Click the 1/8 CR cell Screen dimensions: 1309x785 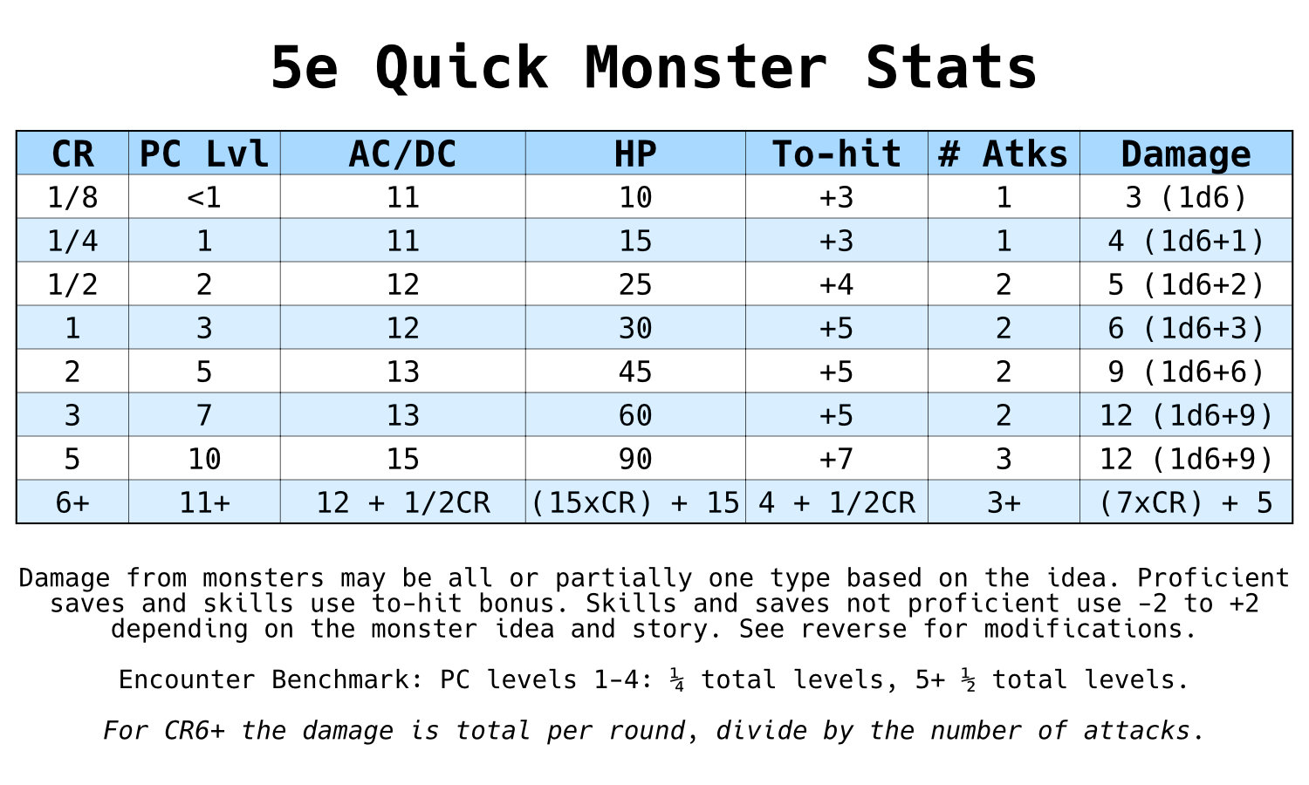72,197
